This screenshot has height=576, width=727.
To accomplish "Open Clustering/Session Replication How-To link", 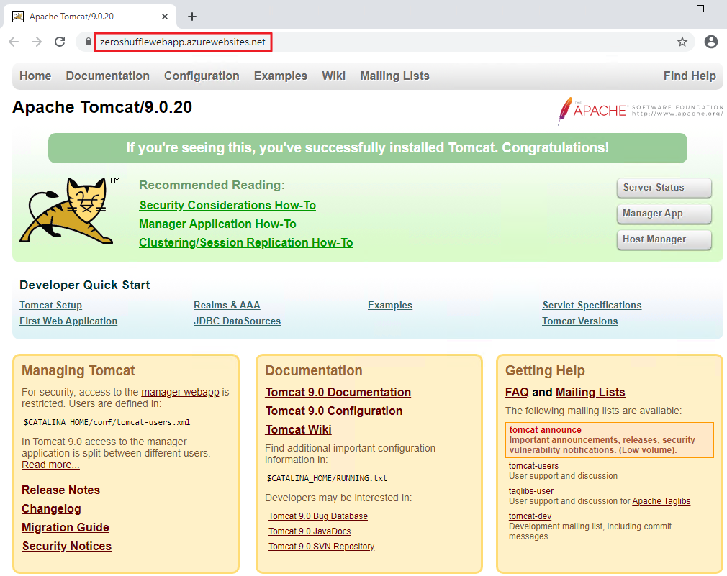I will coord(245,242).
